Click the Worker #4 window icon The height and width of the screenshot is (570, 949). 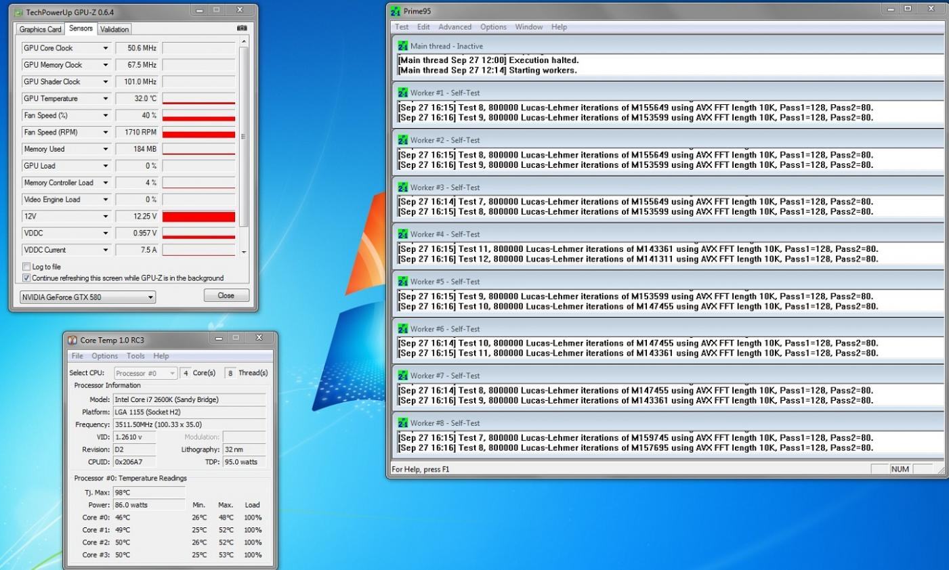point(403,234)
